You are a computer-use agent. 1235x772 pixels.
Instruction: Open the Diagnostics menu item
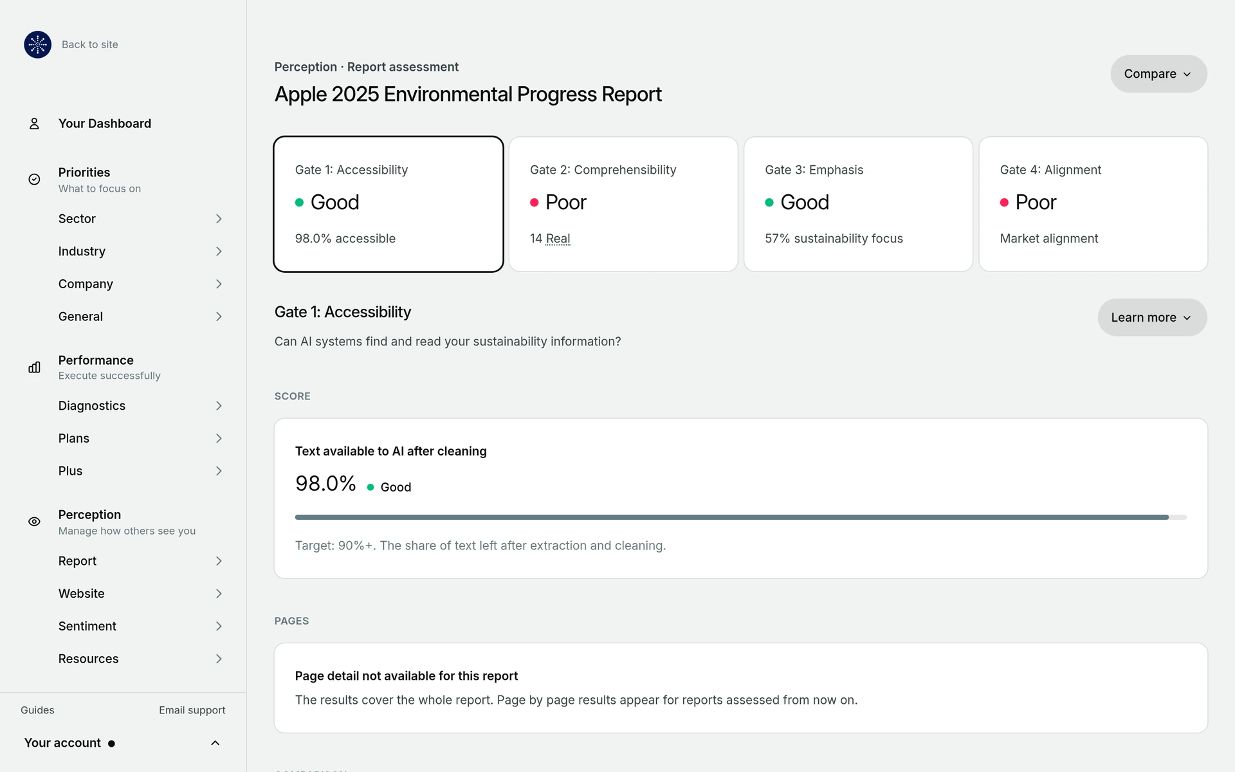[x=92, y=406]
